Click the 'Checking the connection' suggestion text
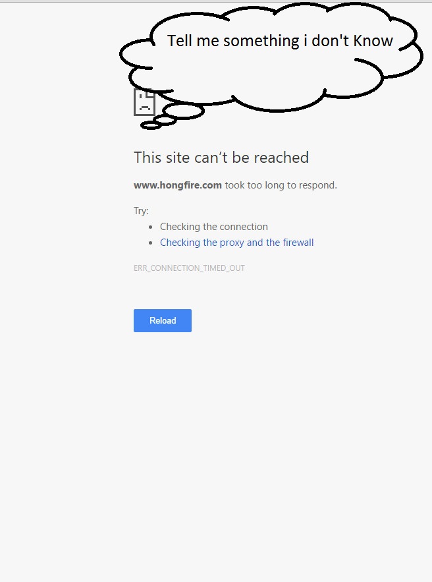This screenshot has width=432, height=582. point(213,227)
